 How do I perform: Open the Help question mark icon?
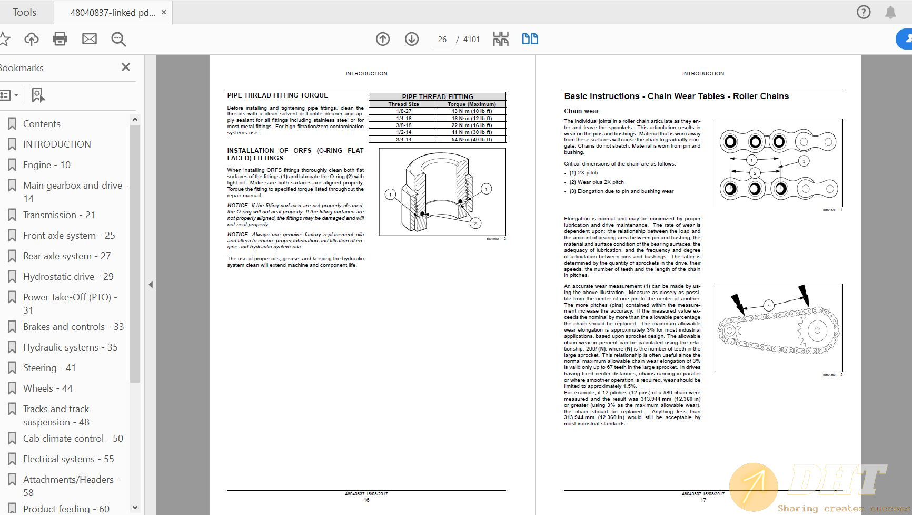pos(864,12)
